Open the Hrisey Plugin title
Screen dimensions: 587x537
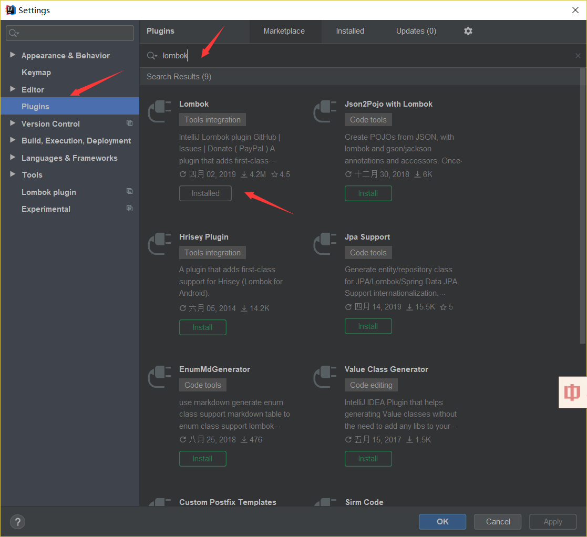coord(204,237)
